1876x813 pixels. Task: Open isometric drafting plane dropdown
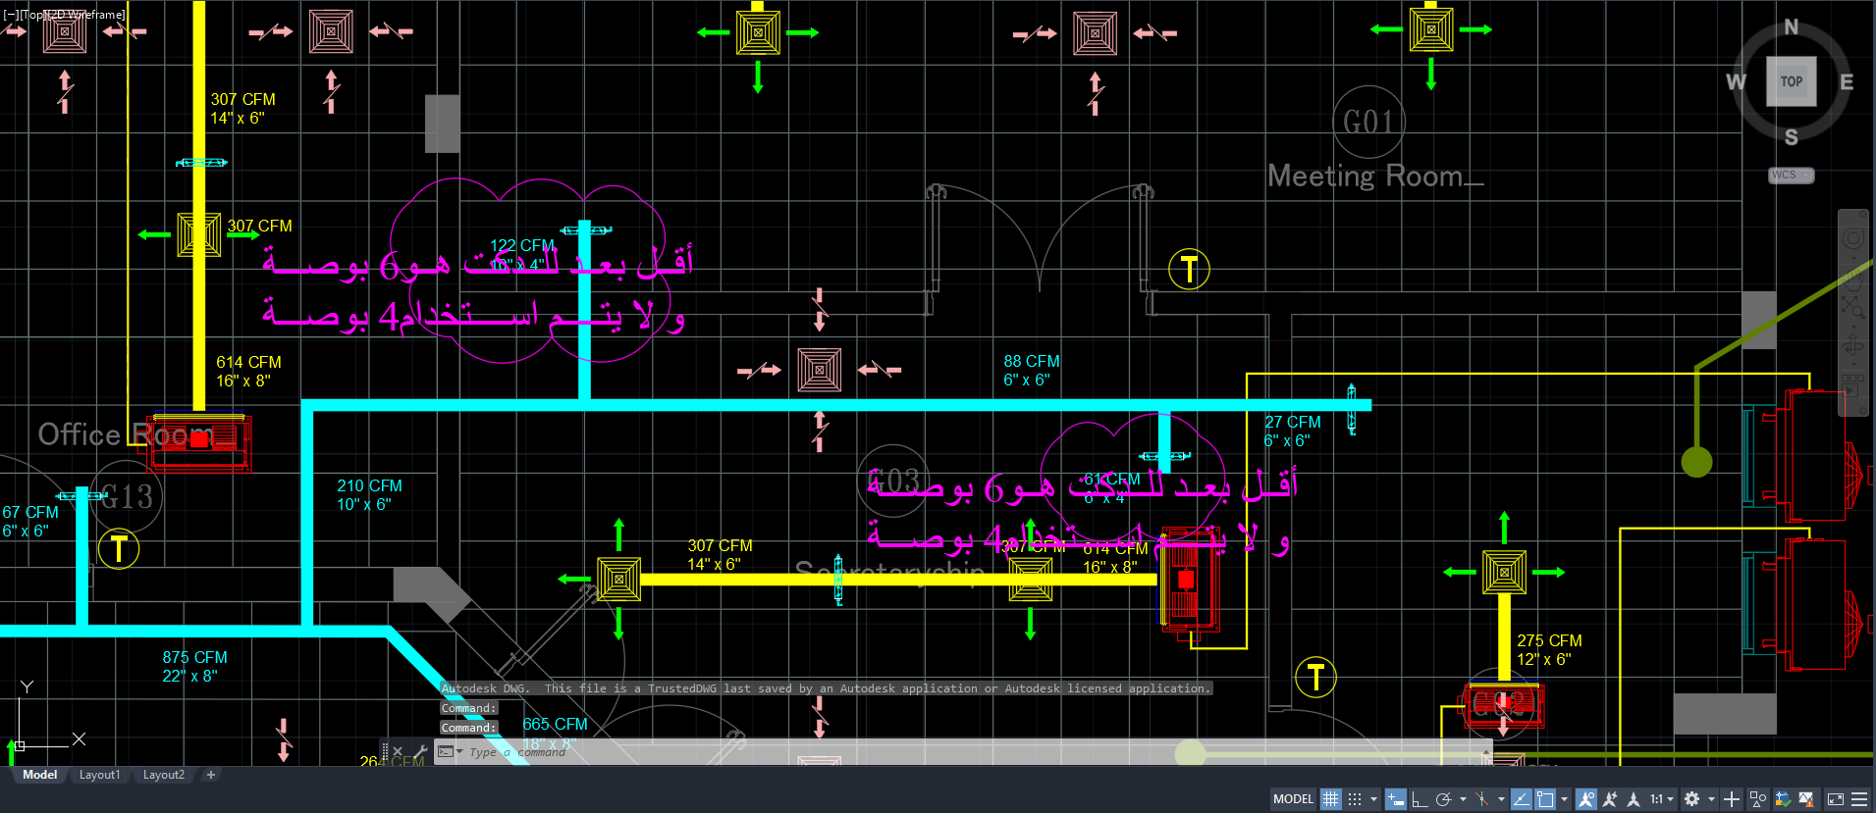tap(1501, 799)
